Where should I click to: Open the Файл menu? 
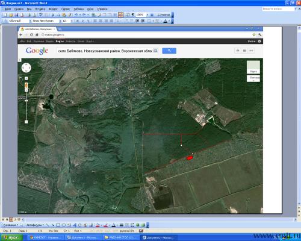[x=8, y=9]
